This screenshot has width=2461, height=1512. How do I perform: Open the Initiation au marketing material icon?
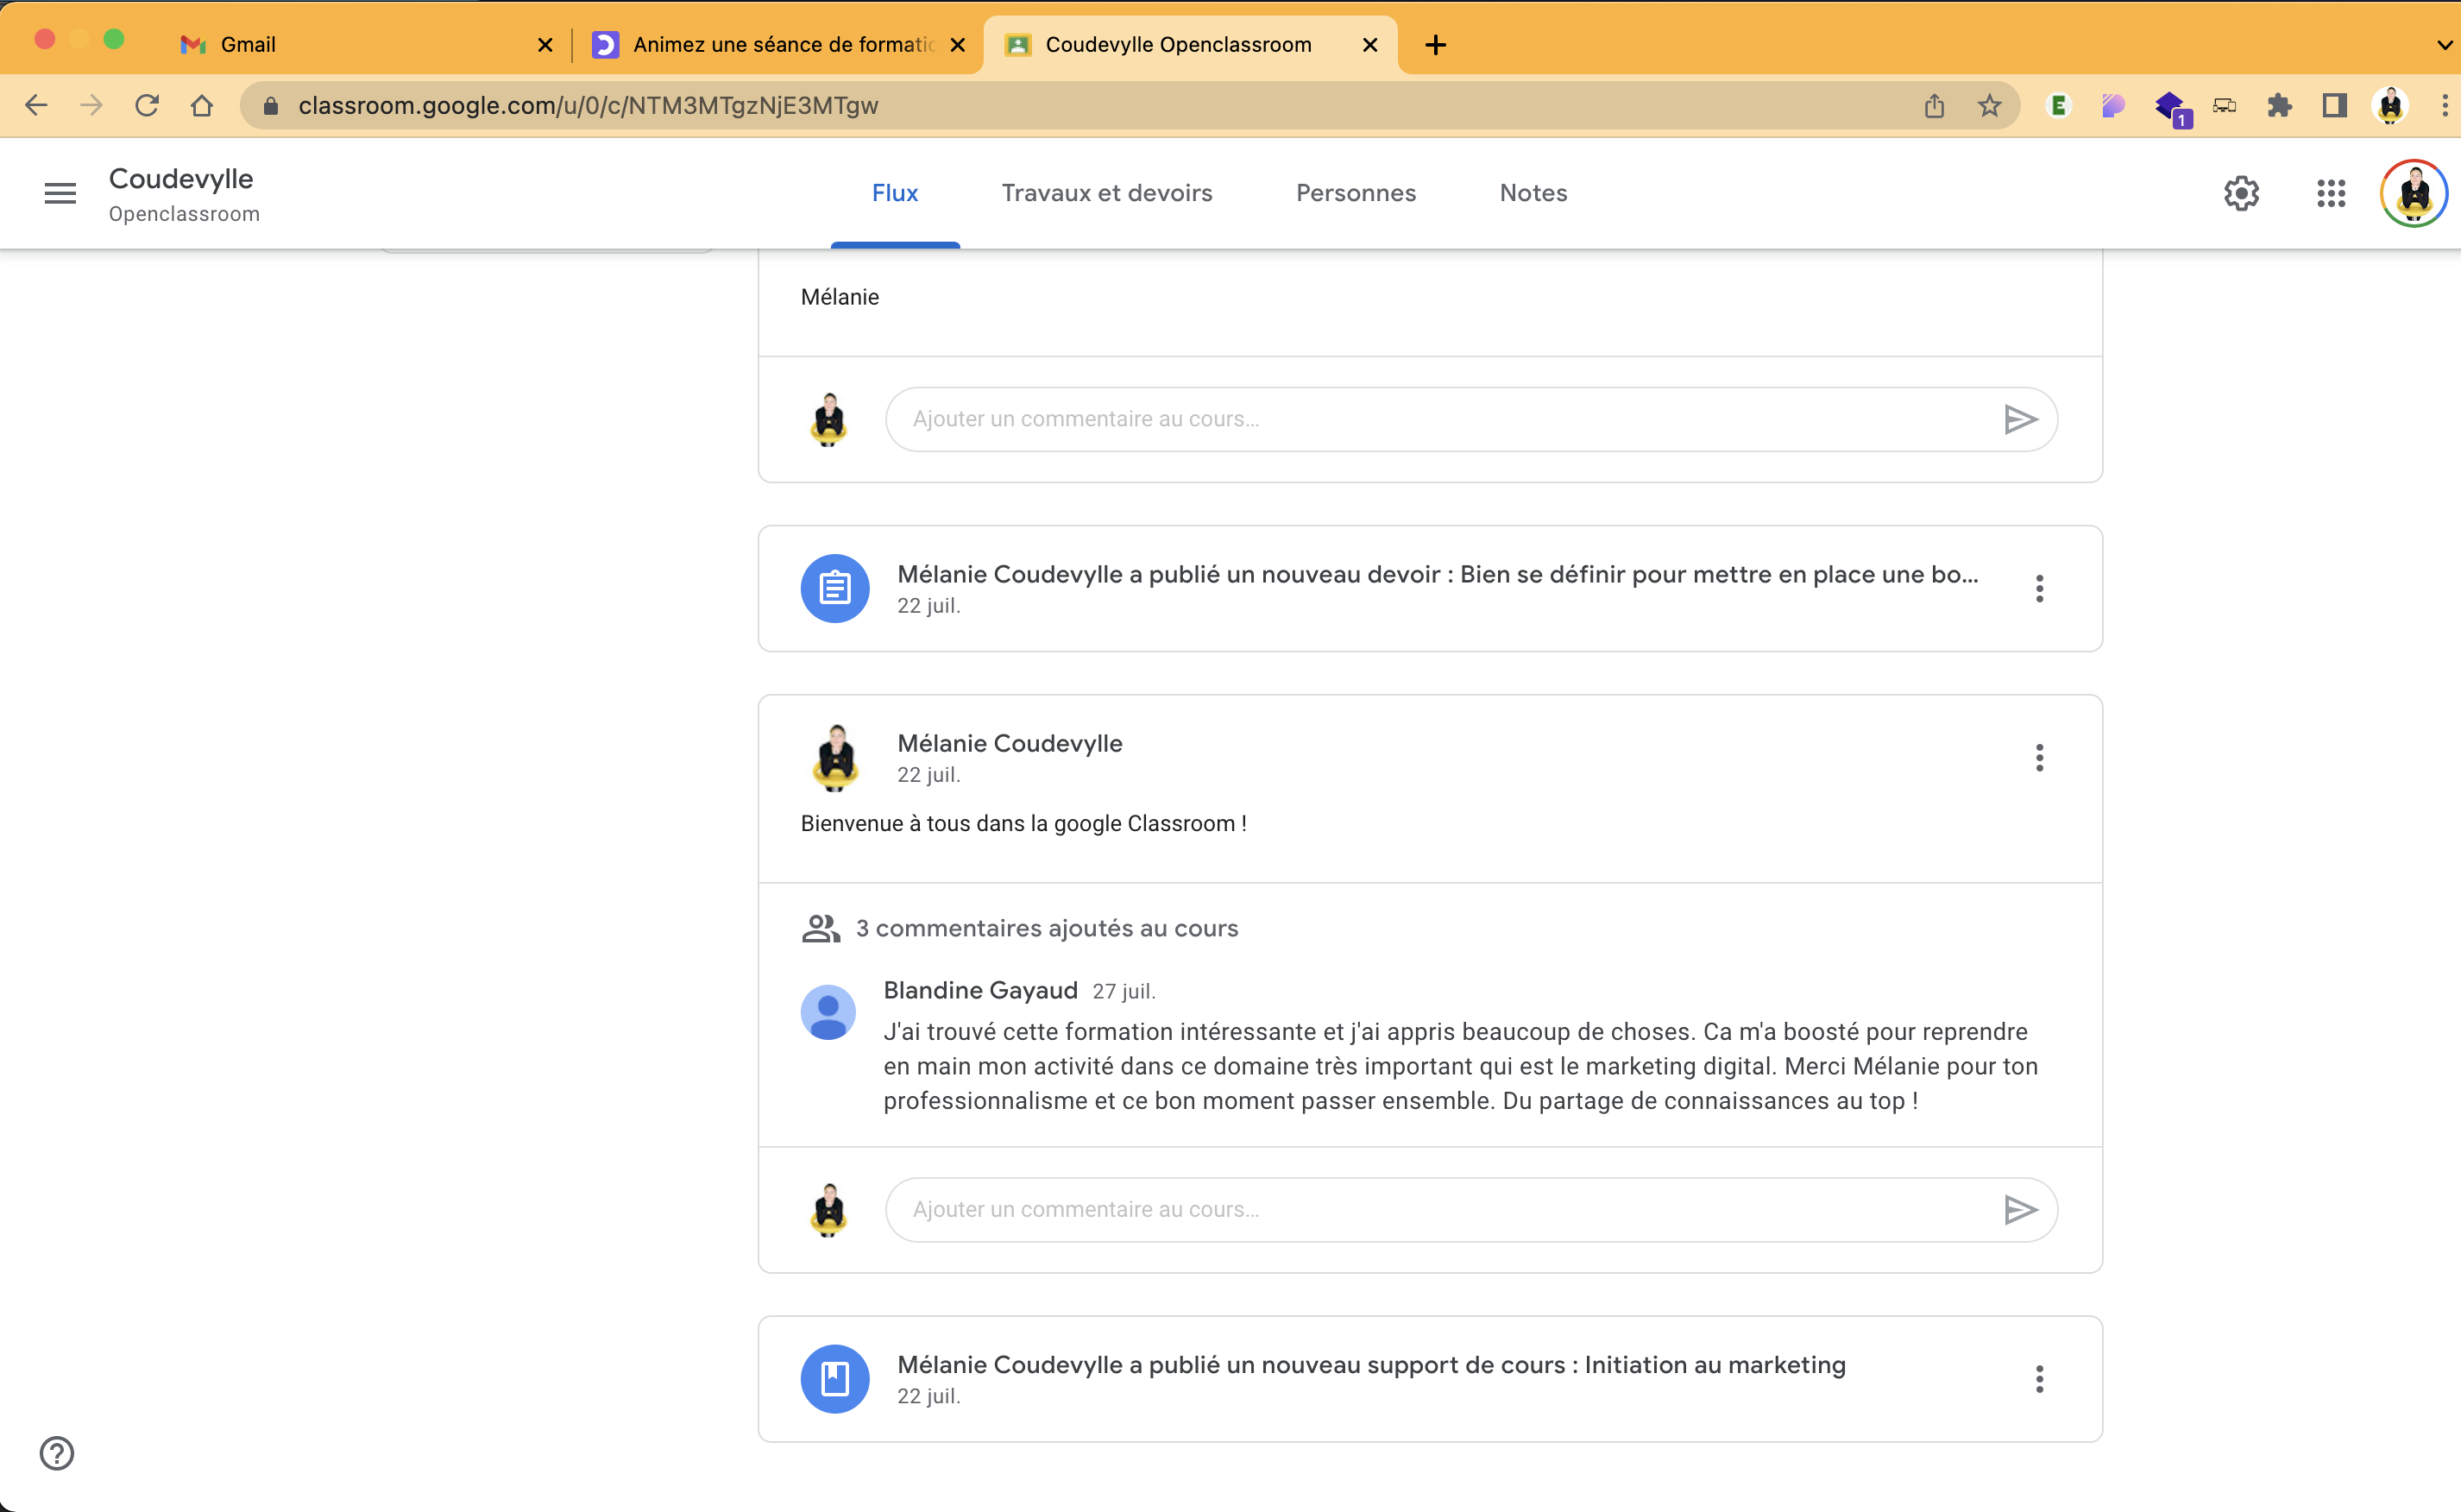[x=834, y=1378]
